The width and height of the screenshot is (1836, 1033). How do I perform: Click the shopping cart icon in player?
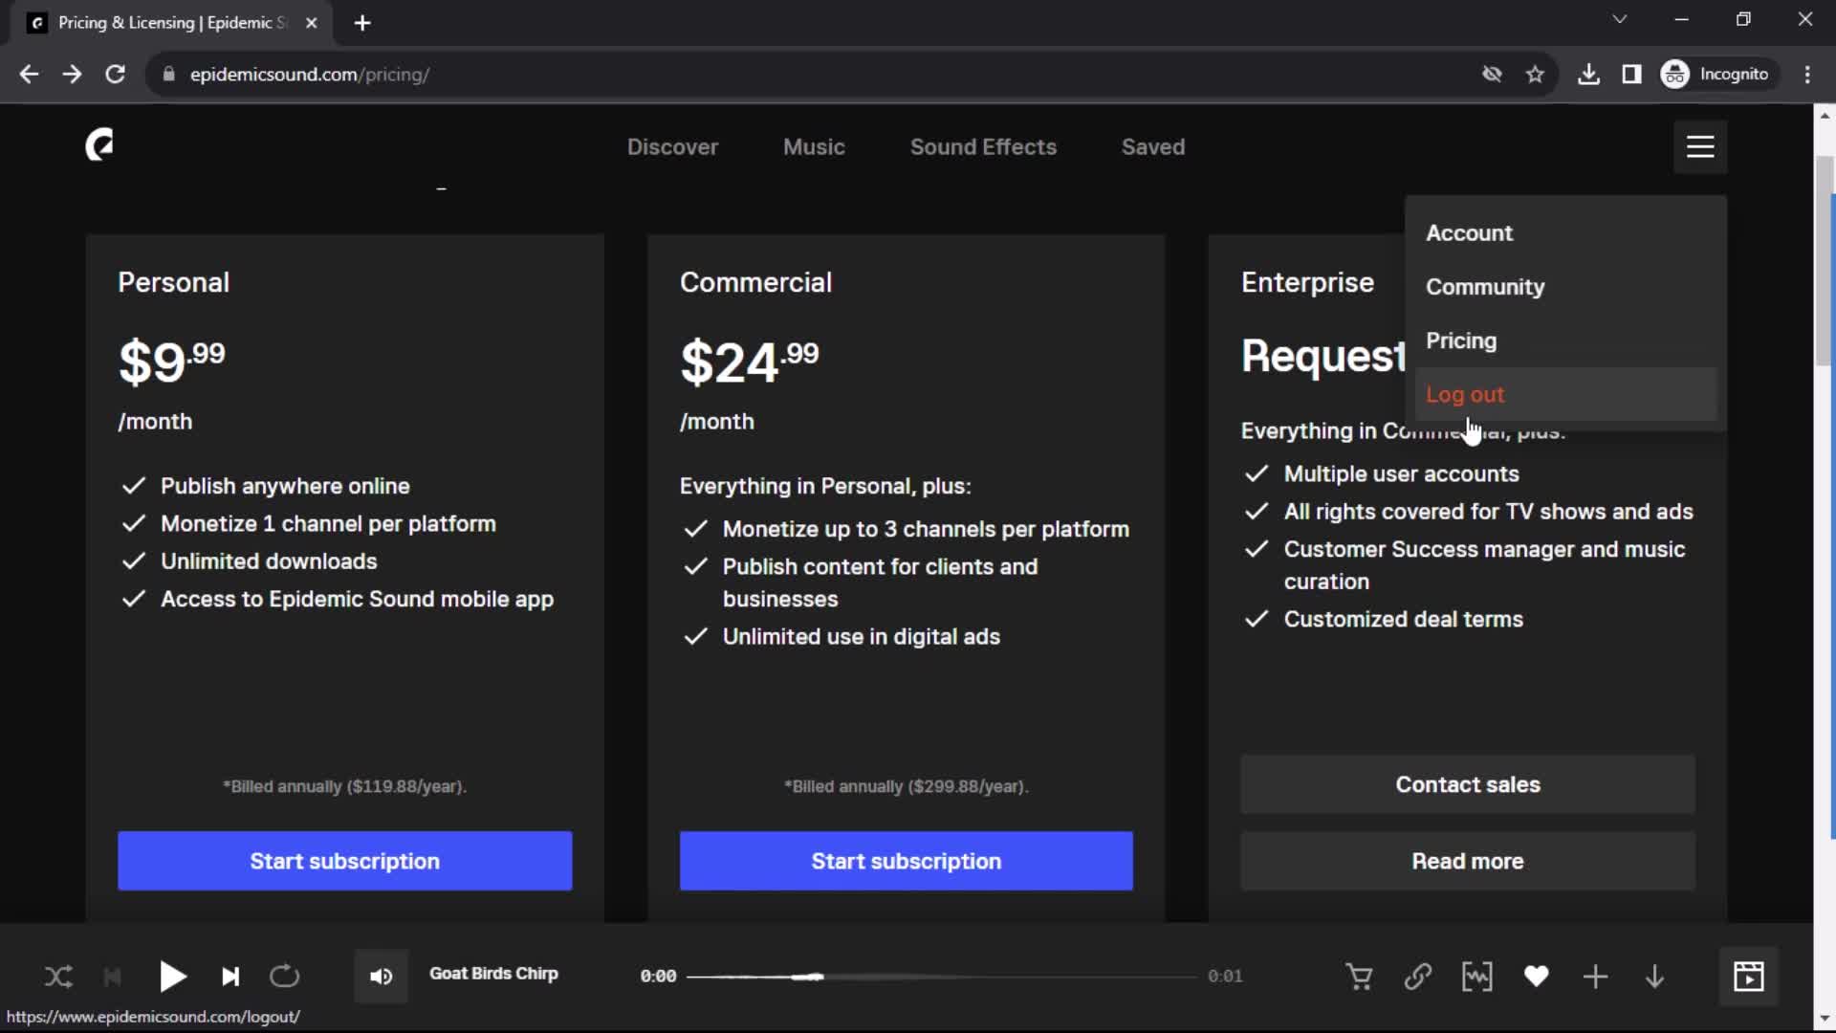point(1359,977)
